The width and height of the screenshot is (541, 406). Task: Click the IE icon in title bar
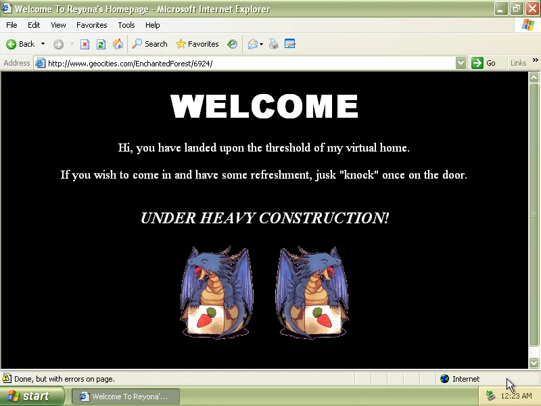tap(7, 8)
